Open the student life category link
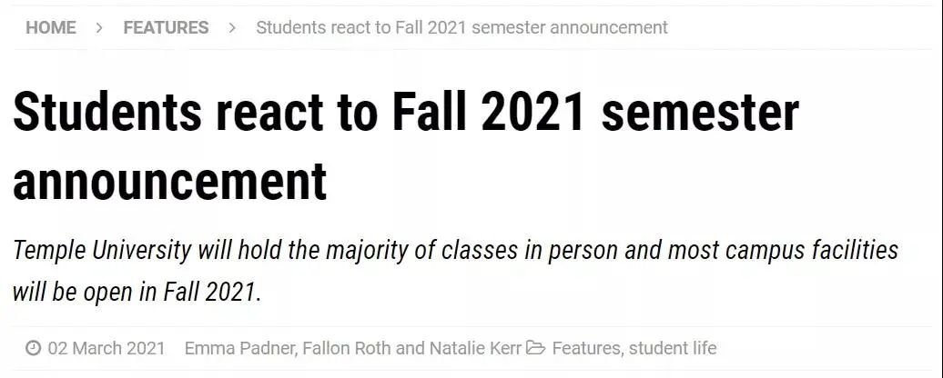The image size is (943, 378). point(673,348)
